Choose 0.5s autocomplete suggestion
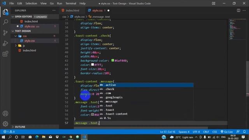This screenshot has width=249, height=140. point(146,118)
